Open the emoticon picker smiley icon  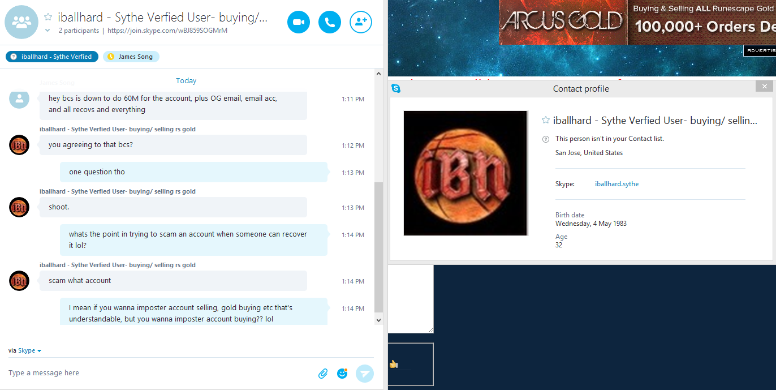click(342, 374)
